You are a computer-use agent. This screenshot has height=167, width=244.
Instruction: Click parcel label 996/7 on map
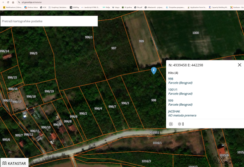112,107
